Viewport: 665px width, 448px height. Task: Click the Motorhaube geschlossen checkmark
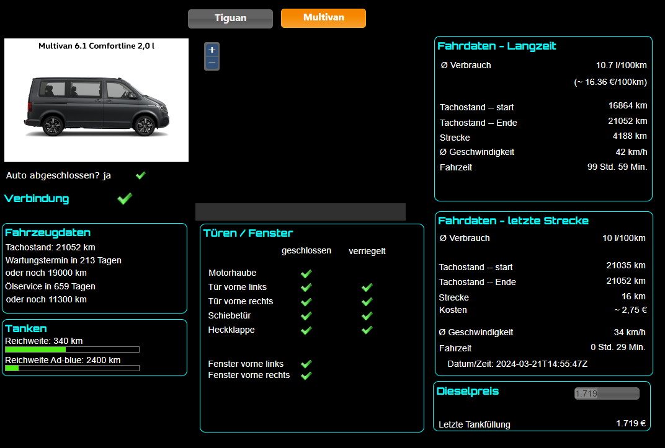tap(306, 273)
